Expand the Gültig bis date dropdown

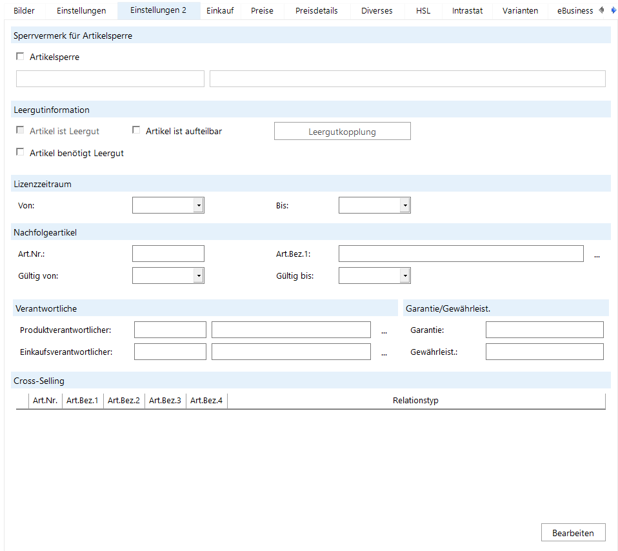(404, 275)
